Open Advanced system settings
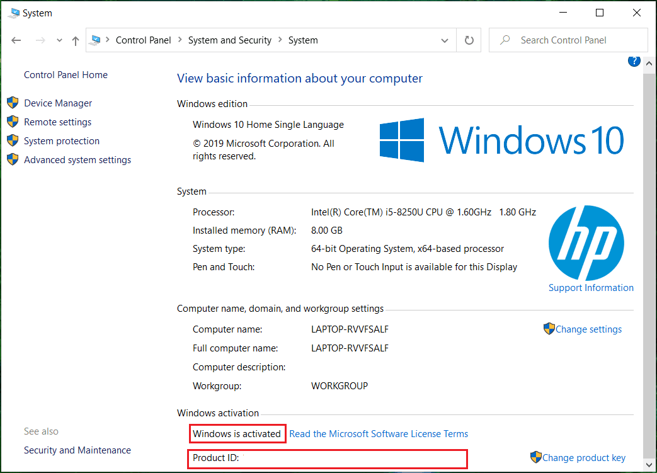Image resolution: width=657 pixels, height=473 pixels. click(x=77, y=159)
